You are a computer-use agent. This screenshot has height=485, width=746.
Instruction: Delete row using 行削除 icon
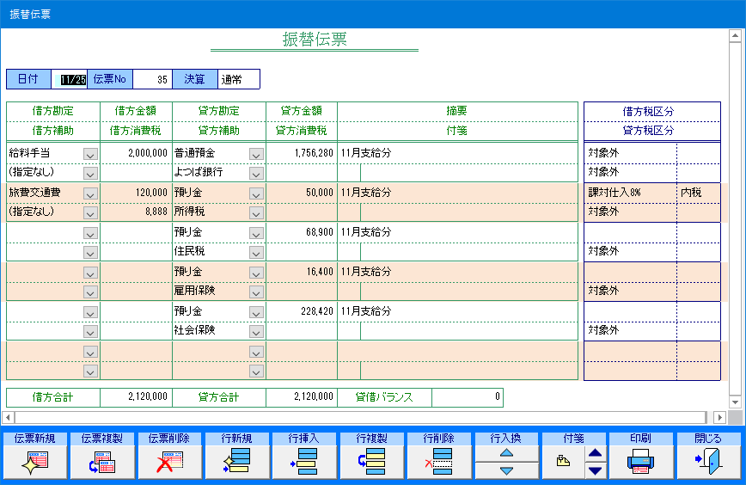tap(438, 462)
